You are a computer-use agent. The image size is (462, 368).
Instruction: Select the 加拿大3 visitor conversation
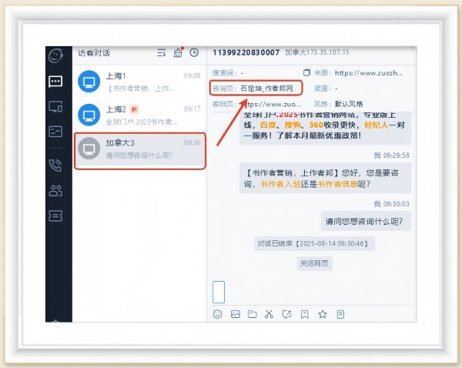coord(139,149)
